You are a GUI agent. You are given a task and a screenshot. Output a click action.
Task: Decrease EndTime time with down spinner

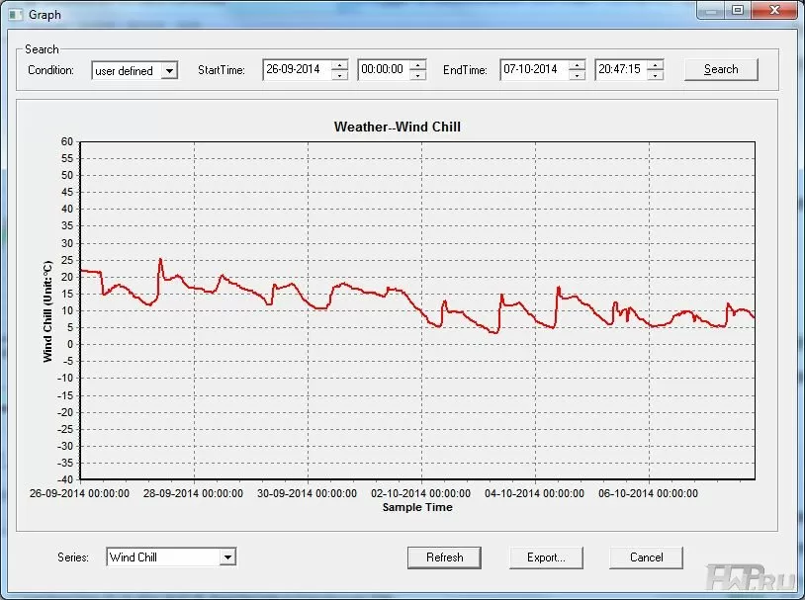coord(655,75)
